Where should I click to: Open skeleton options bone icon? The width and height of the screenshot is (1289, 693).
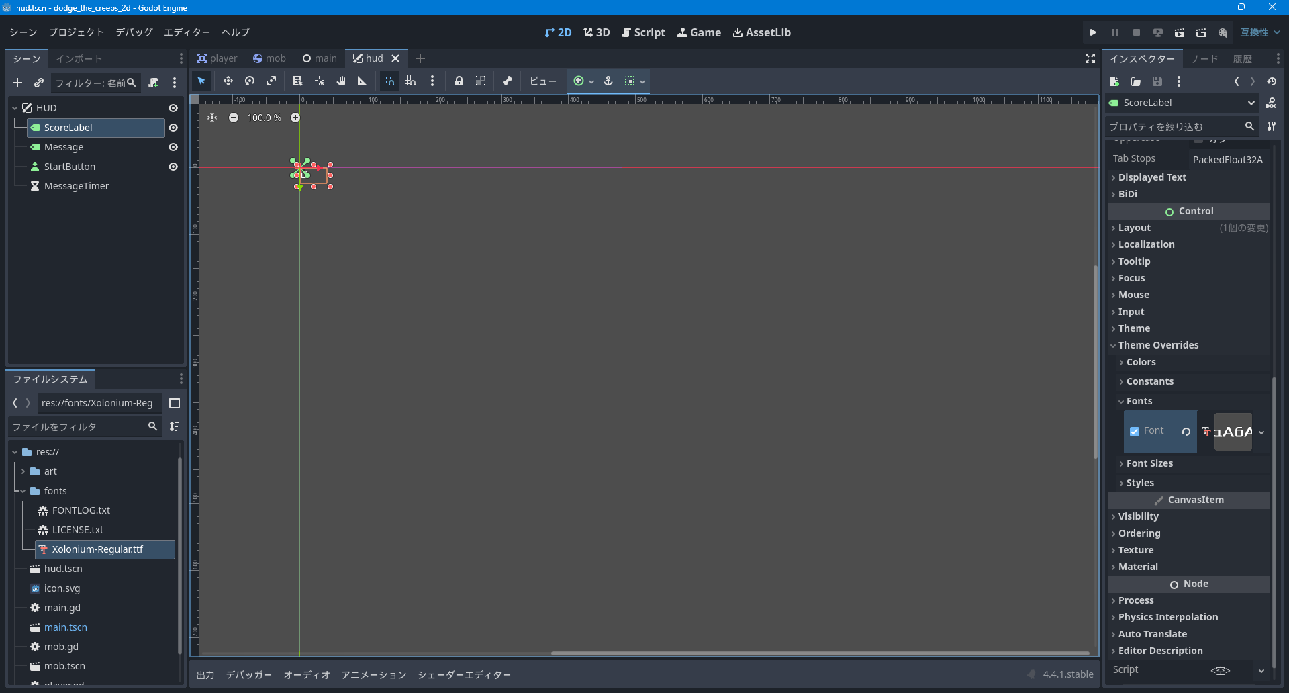508,81
